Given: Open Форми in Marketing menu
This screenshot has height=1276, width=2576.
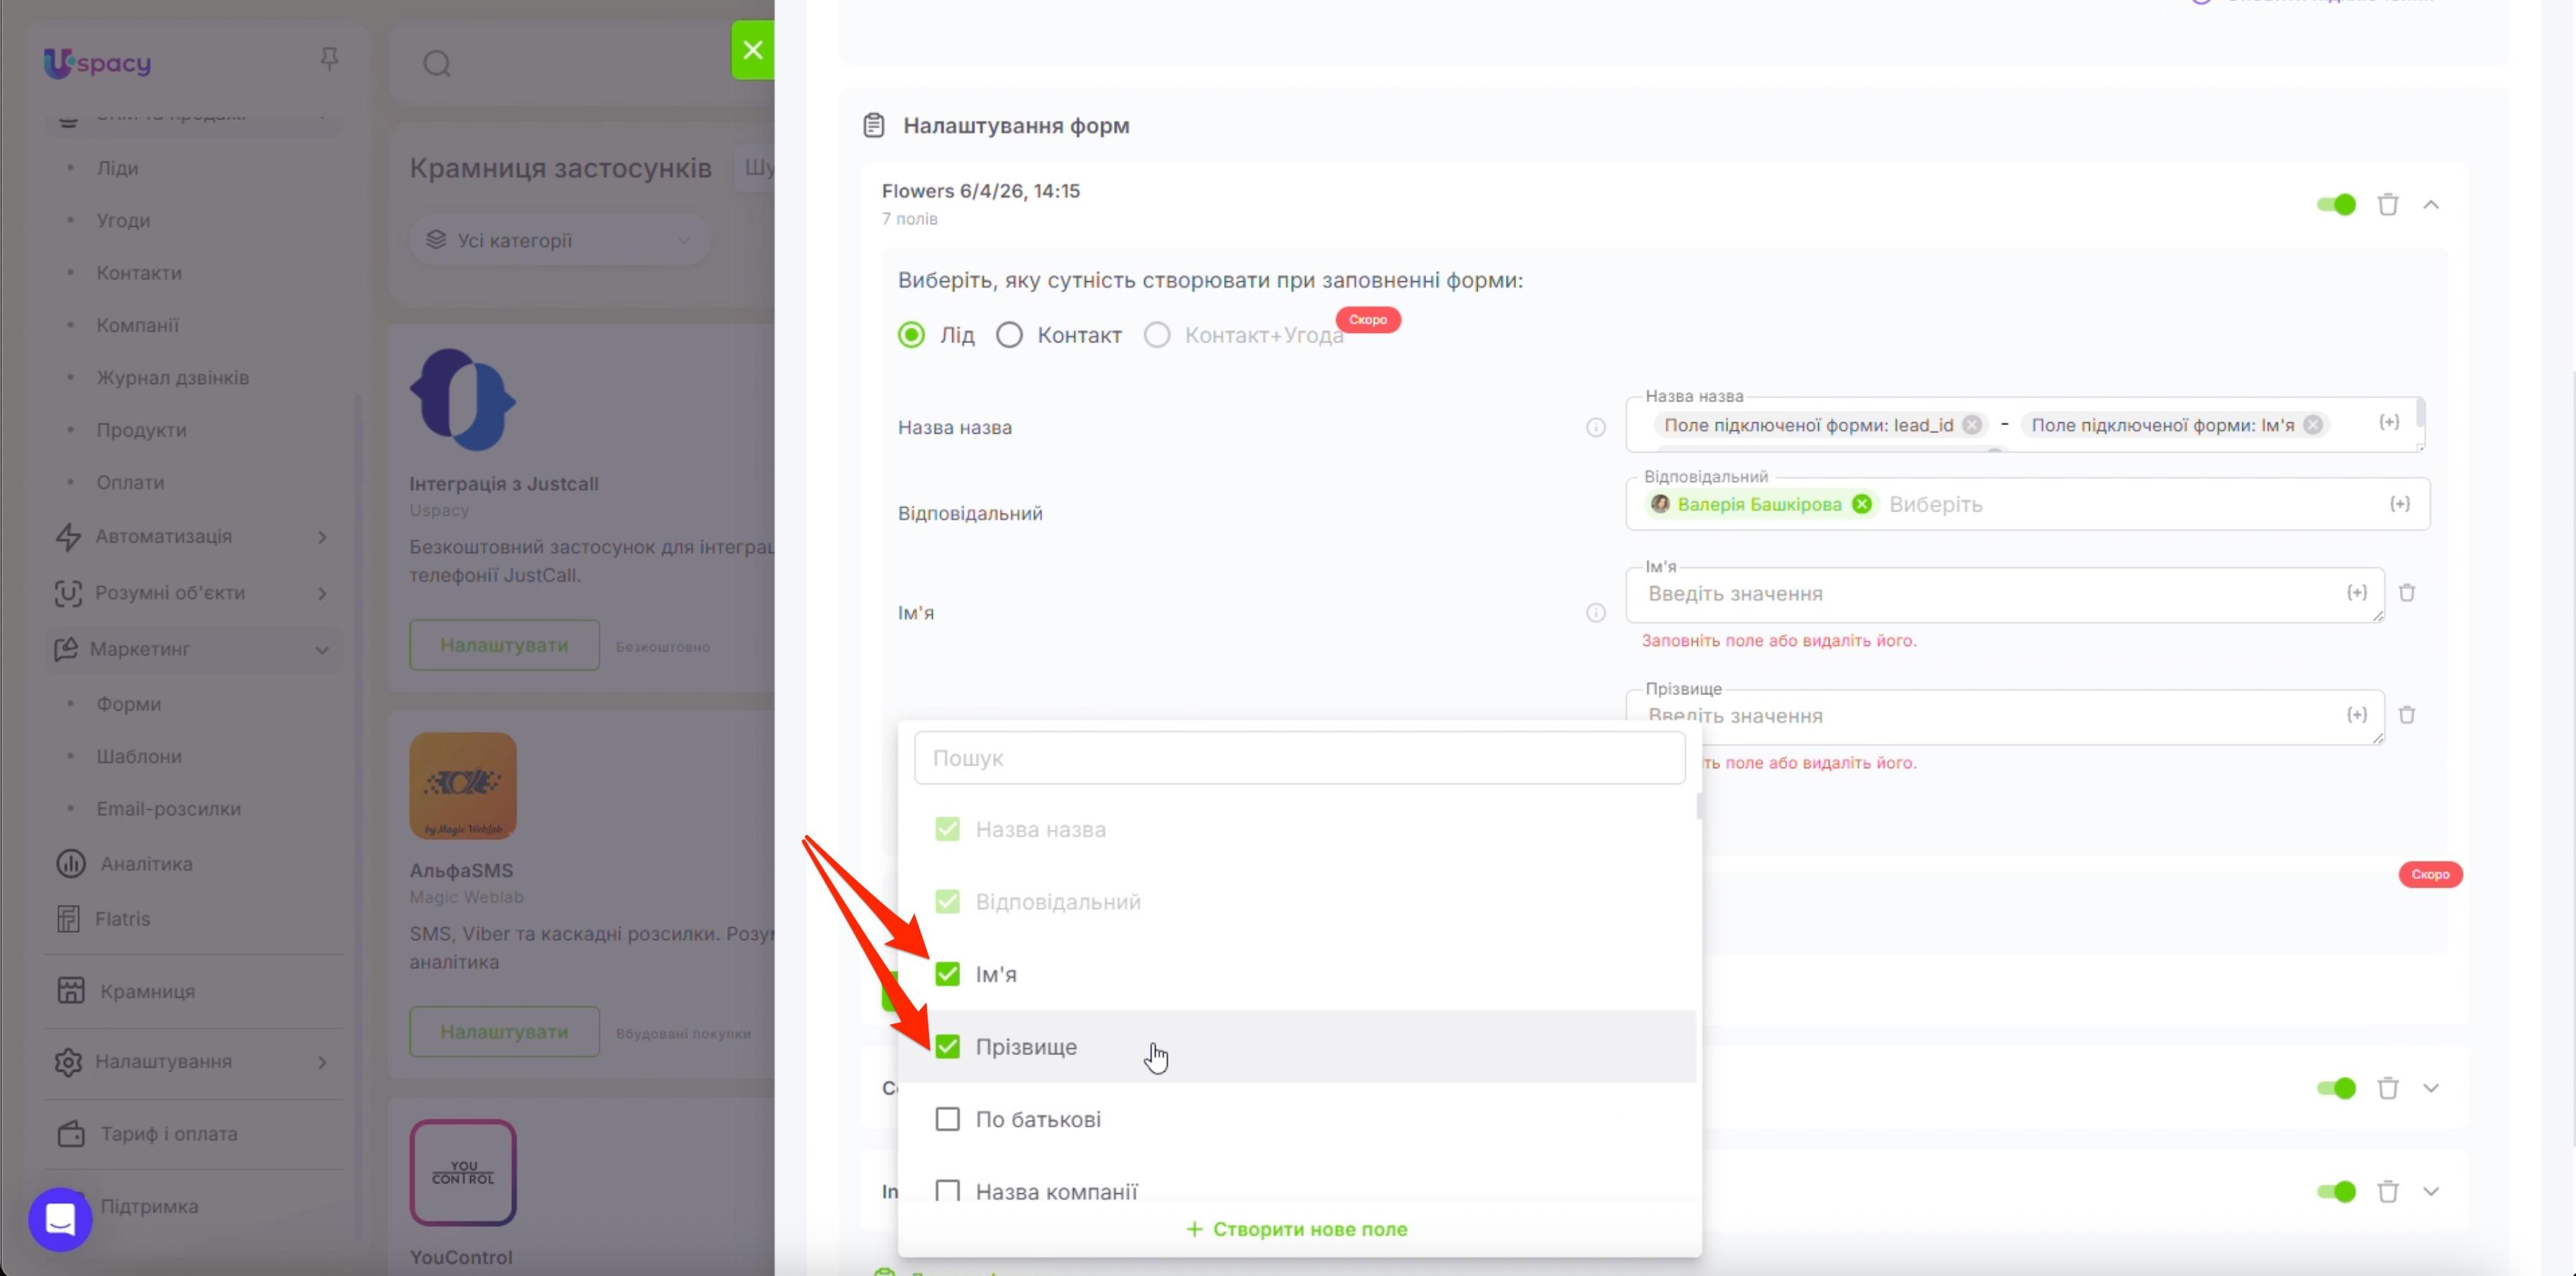Looking at the screenshot, I should [128, 704].
